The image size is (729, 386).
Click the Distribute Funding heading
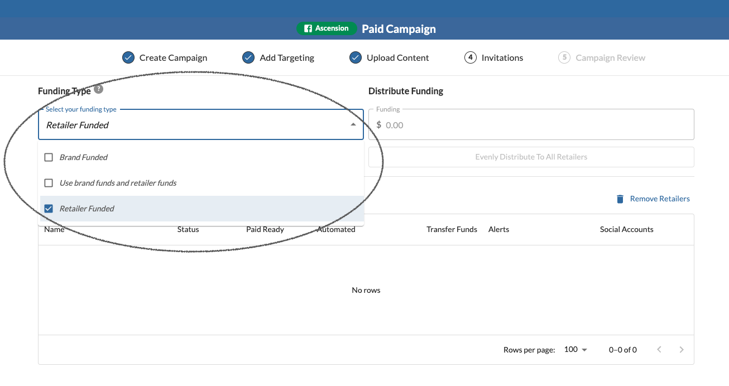(406, 91)
